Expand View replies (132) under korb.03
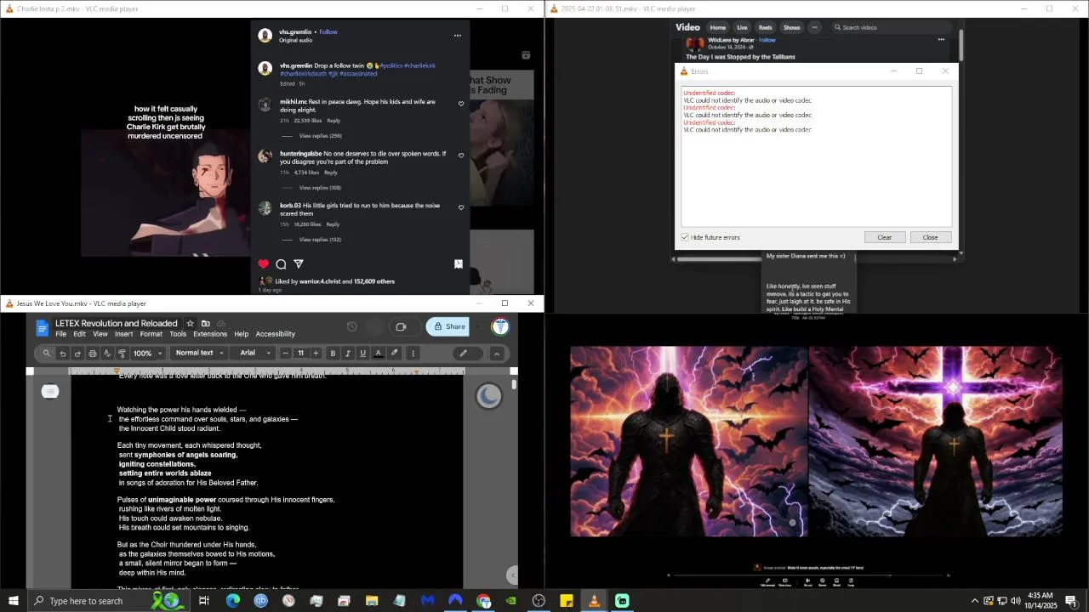Viewport: 1089px width, 612px height. pyautogui.click(x=320, y=240)
